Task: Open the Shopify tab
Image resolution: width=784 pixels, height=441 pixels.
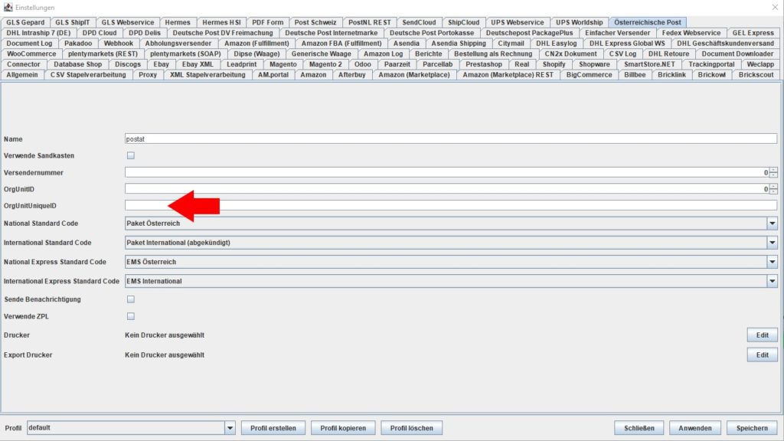Action: point(554,64)
